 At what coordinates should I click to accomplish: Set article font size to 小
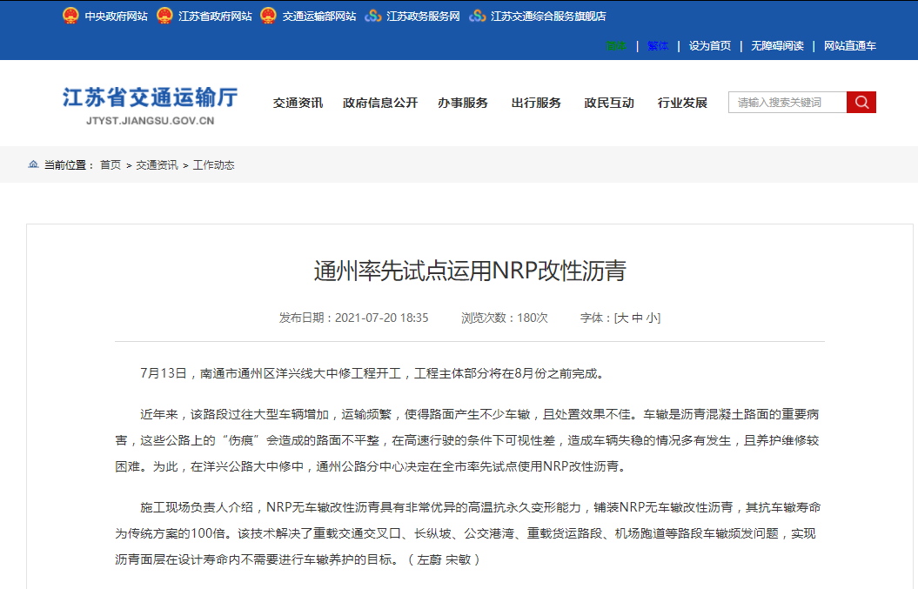[x=652, y=318]
